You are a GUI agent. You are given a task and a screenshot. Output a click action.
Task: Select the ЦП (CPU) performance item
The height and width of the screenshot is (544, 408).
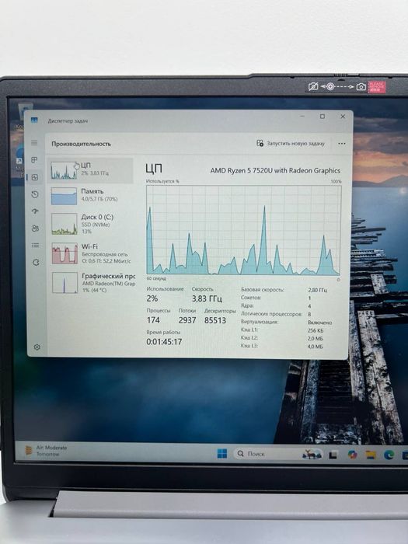point(90,170)
